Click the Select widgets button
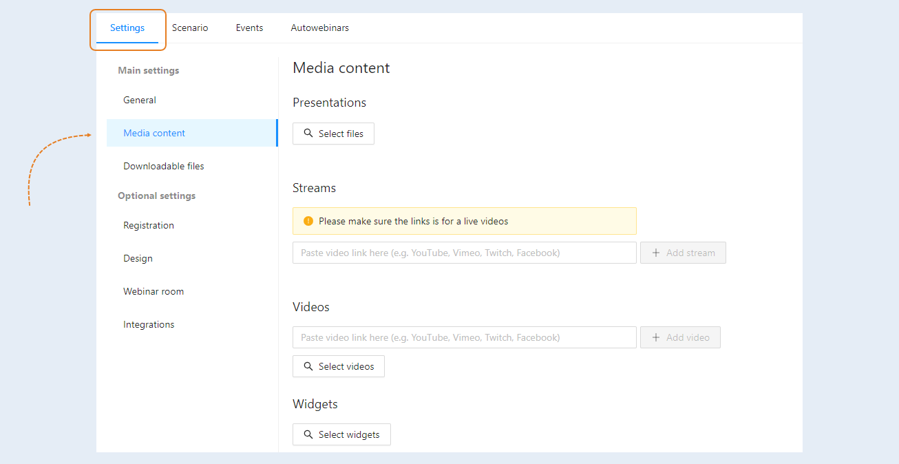Image resolution: width=899 pixels, height=464 pixels. point(341,434)
